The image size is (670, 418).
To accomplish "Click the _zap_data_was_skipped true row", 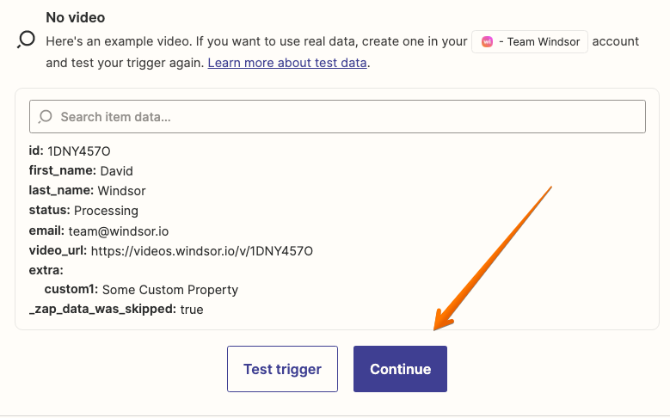I will pyautogui.click(x=116, y=309).
